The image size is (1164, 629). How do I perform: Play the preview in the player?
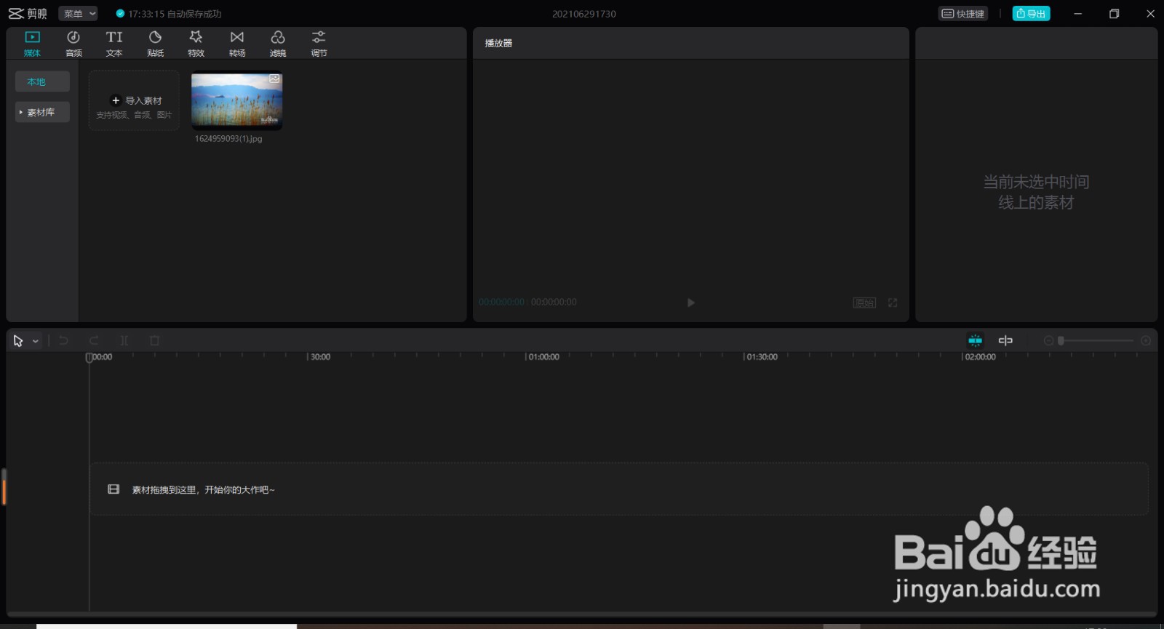(690, 303)
